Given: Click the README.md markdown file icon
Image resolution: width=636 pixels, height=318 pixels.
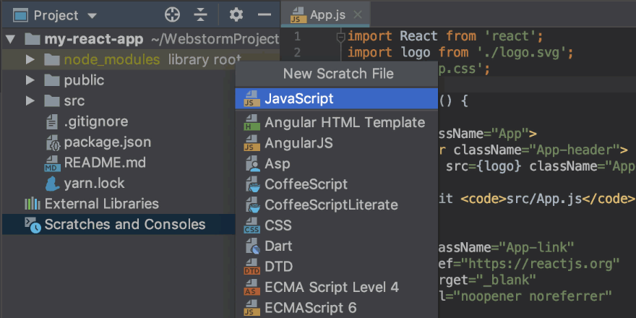Looking at the screenshot, I should click(x=52, y=163).
